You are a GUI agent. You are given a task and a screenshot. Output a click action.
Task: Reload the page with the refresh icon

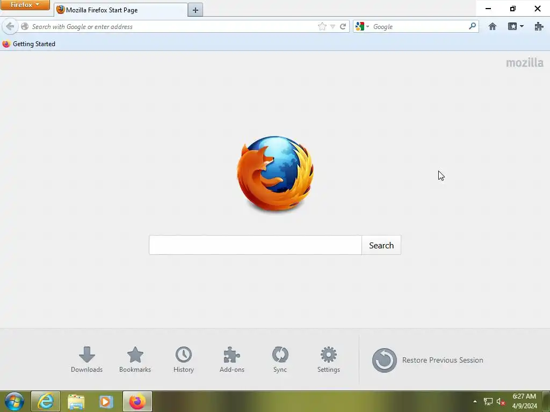pos(343,27)
